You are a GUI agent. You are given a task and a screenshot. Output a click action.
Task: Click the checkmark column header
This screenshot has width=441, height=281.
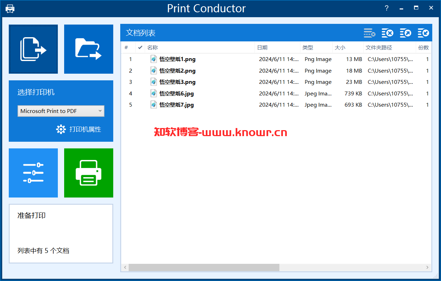click(140, 47)
